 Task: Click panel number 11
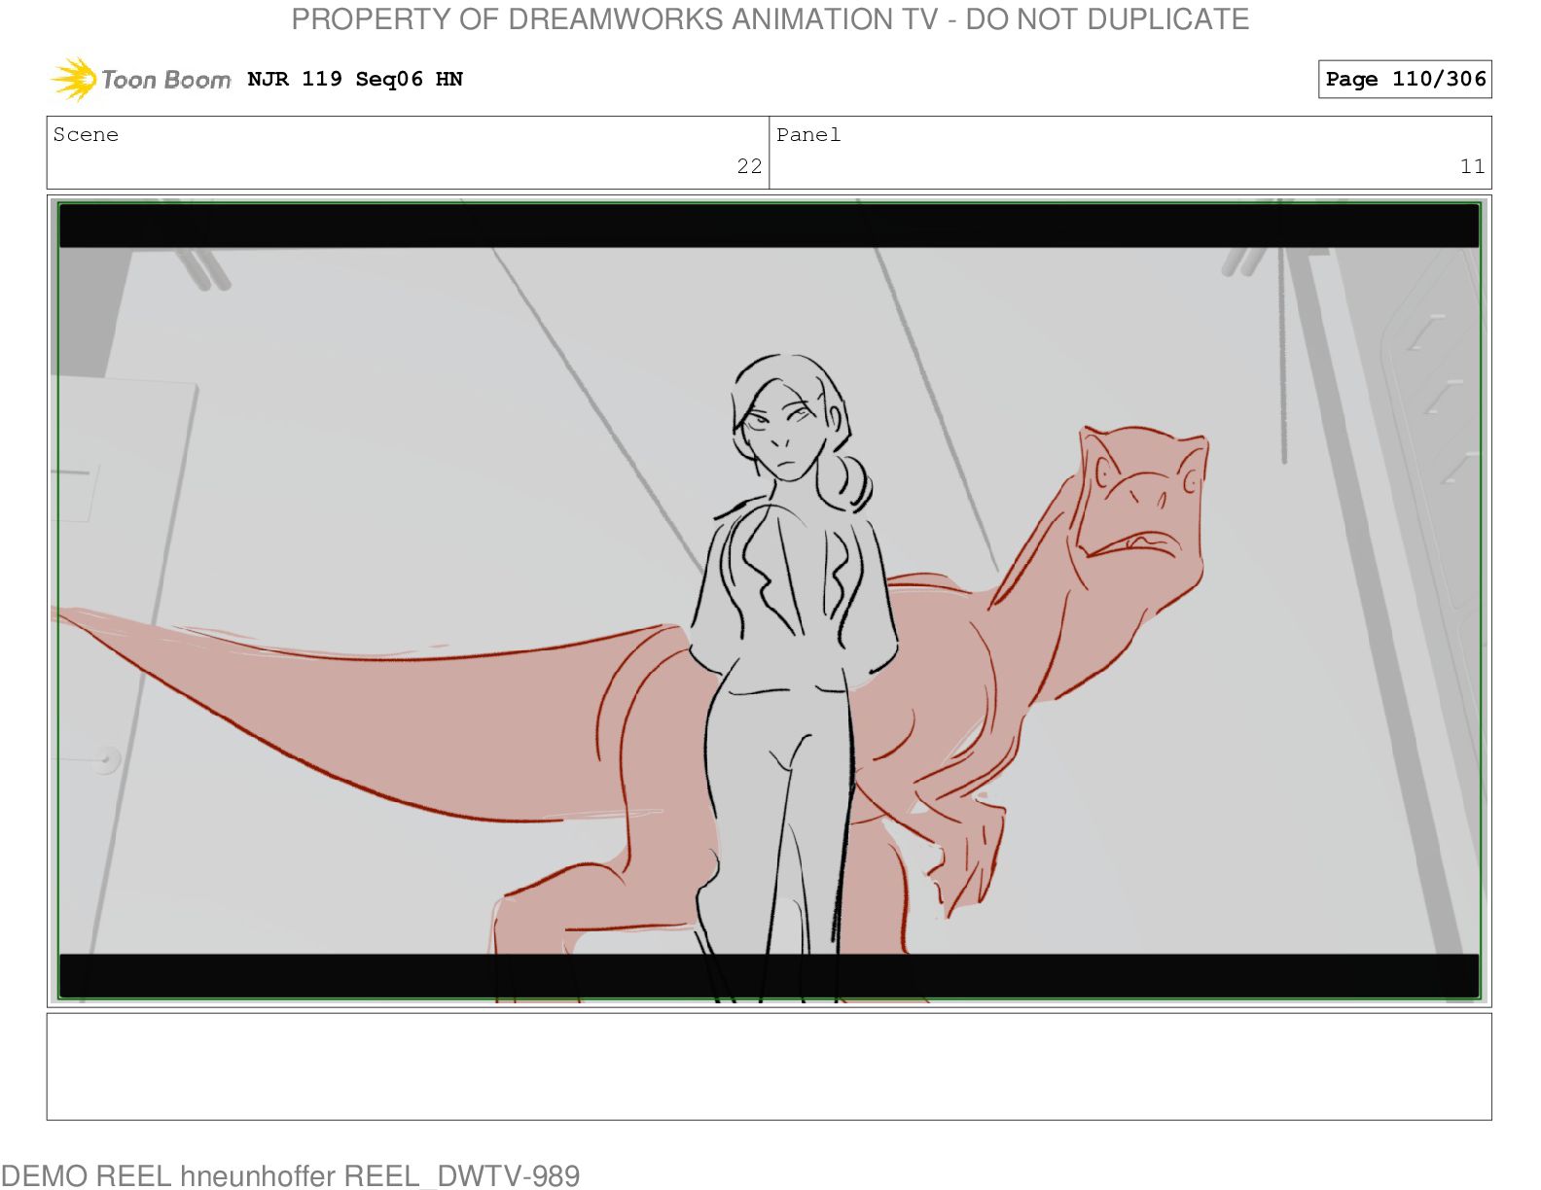pyautogui.click(x=1472, y=166)
